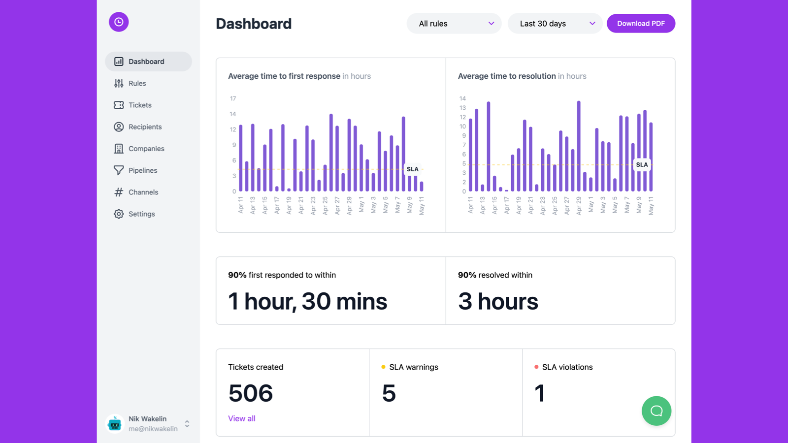Click the Pipelines funnel icon
788x443 pixels.
coord(118,170)
